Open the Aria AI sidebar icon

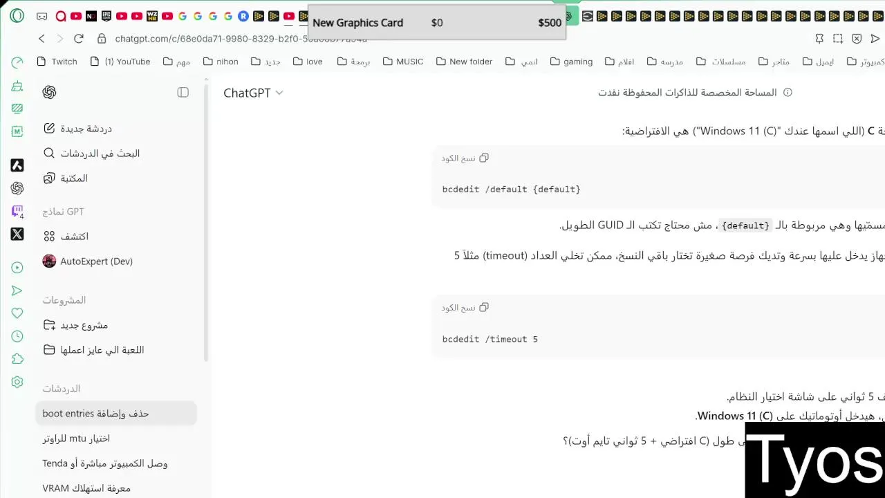pyautogui.click(x=17, y=165)
